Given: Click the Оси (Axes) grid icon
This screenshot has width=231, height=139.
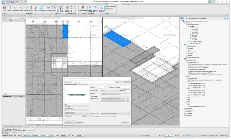Looking at the screenshot, I should point(5,8).
